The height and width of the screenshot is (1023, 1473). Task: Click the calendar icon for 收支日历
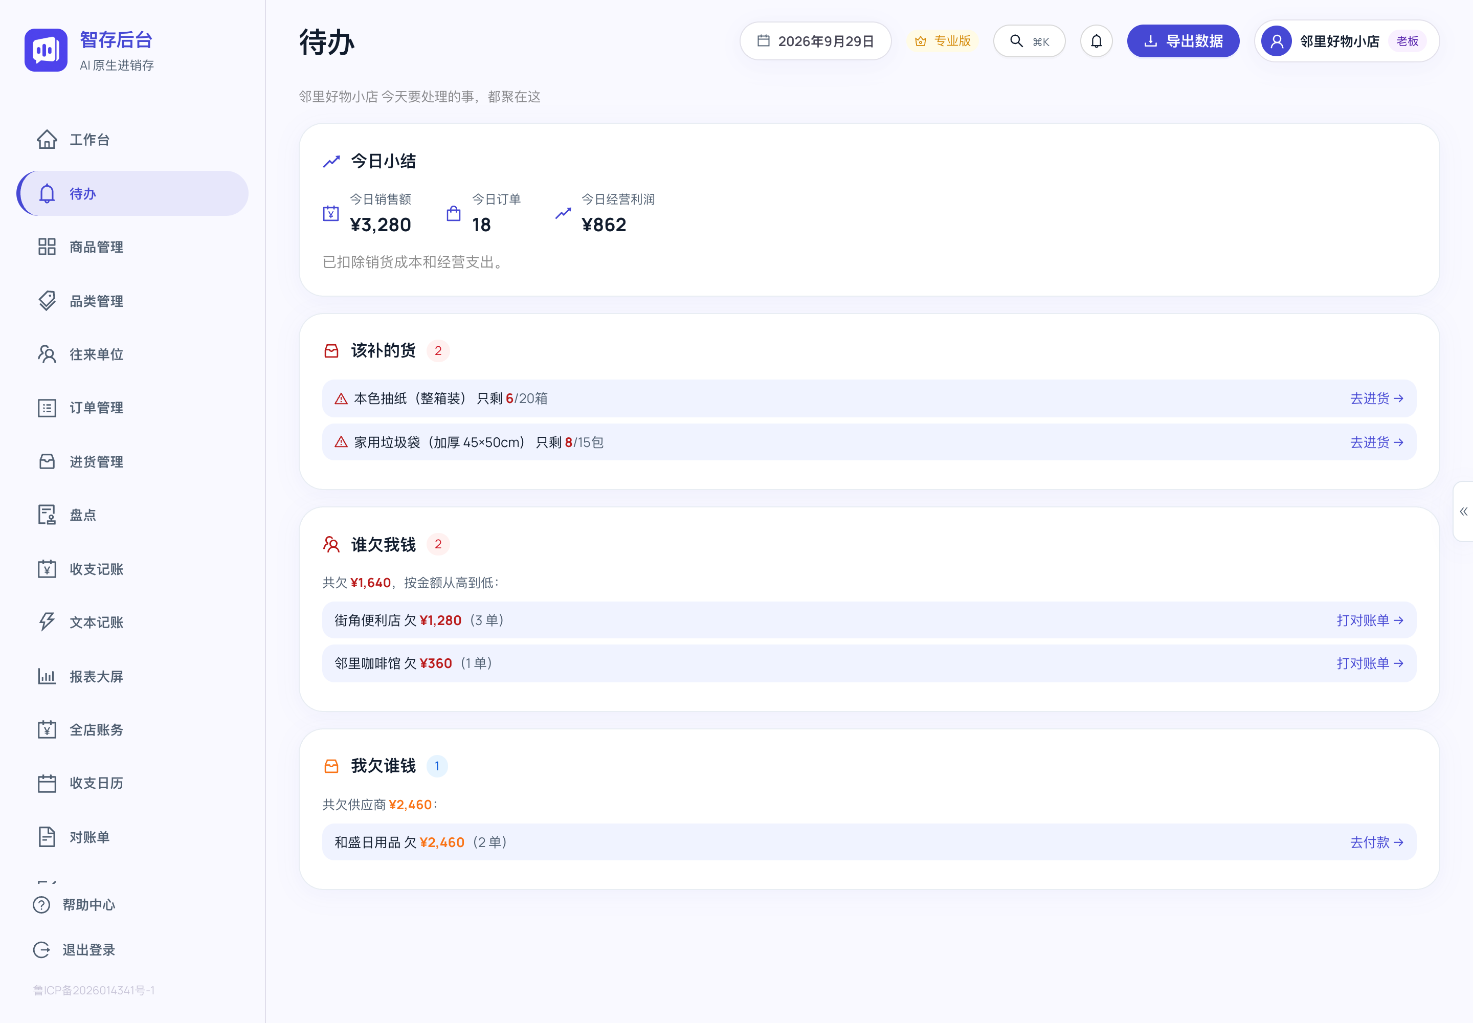[x=47, y=783]
